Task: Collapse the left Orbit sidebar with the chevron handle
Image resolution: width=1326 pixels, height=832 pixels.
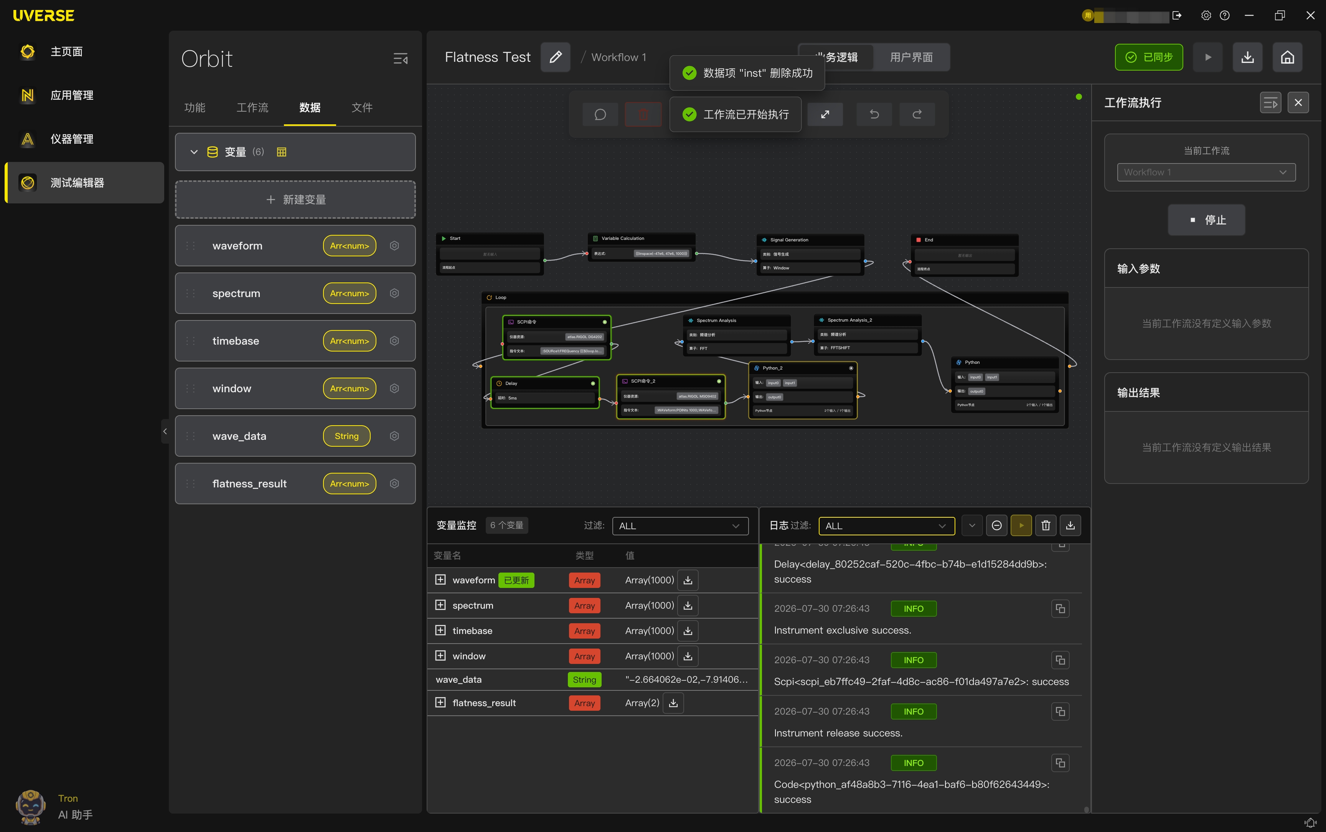Action: point(165,432)
